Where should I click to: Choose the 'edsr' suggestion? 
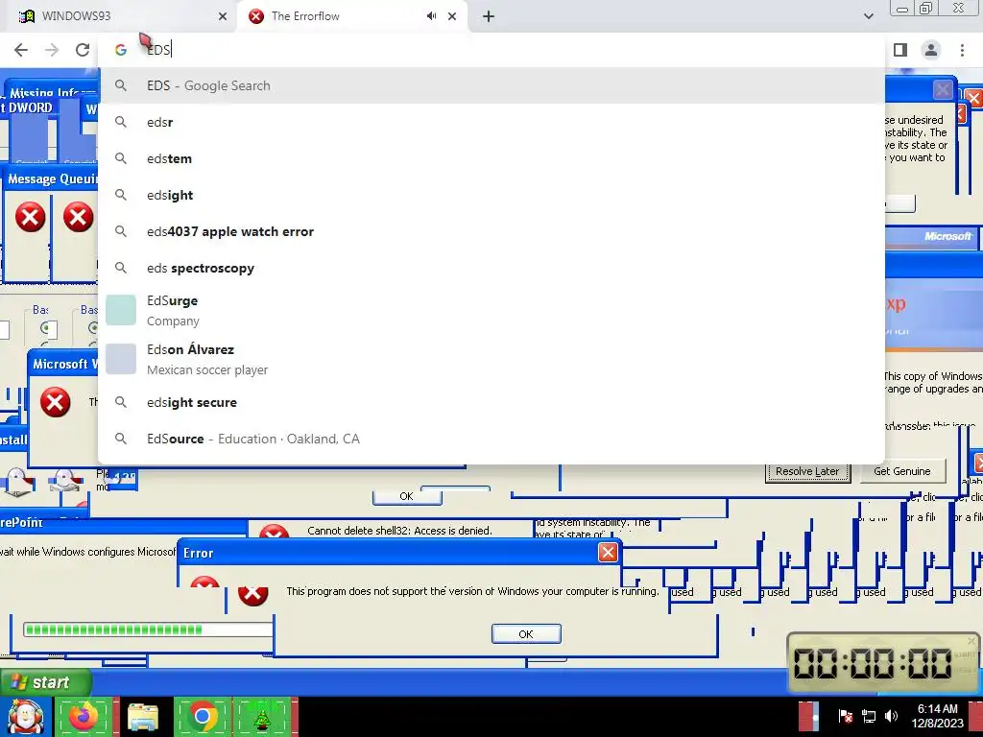(491, 122)
